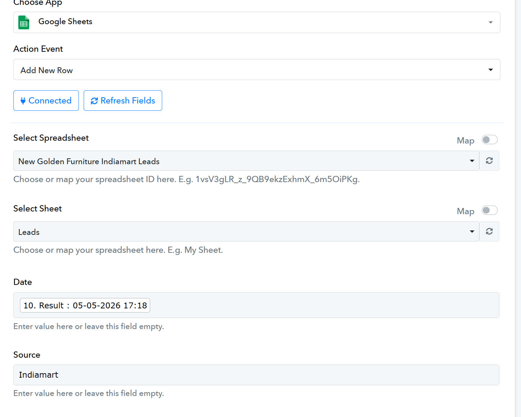This screenshot has width=521, height=417.
Task: Refresh the sheet list with the reload icon
Action: coord(489,231)
